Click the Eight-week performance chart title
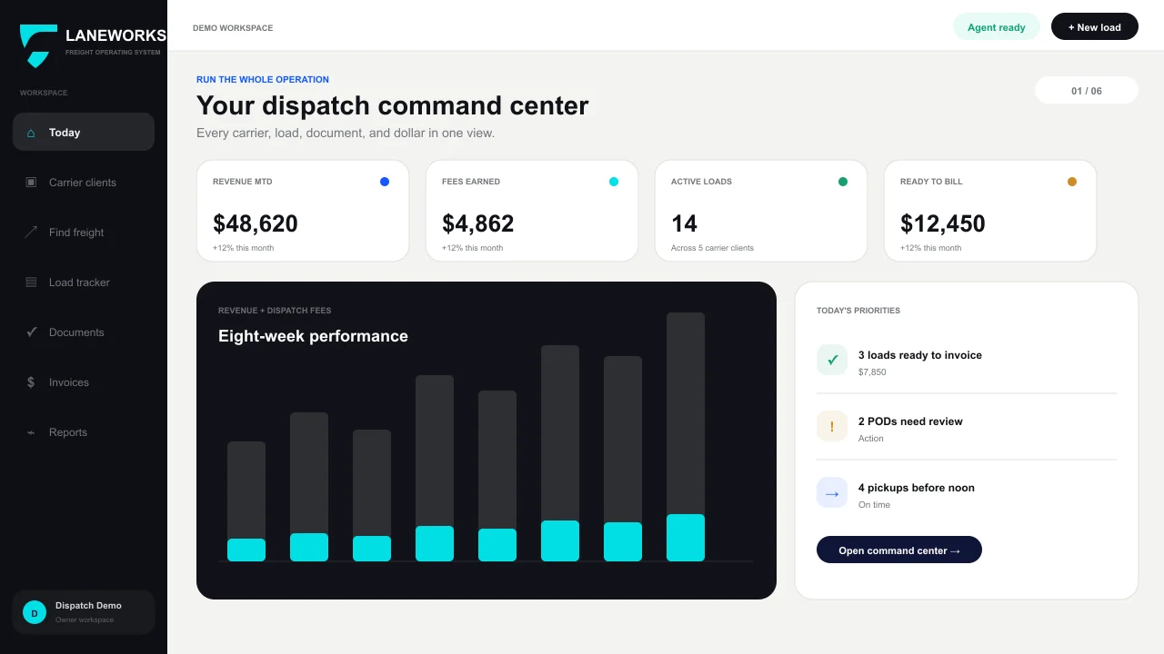The image size is (1164, 654). tap(313, 336)
